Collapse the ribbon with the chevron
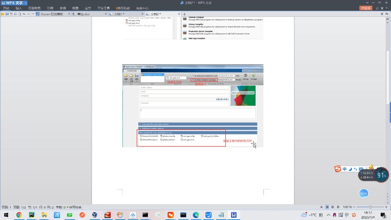 coord(367,3)
